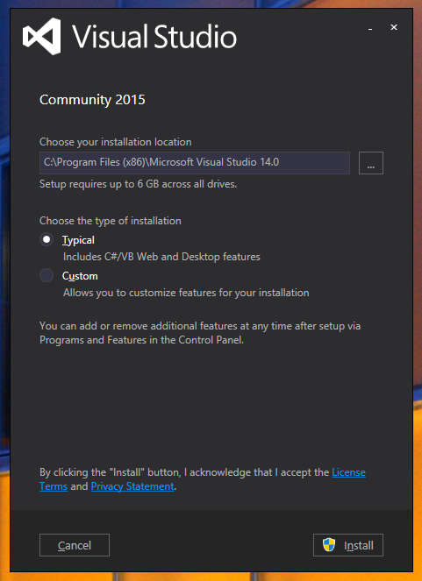Click inside the installation location path field
The image size is (422, 581).
click(195, 163)
